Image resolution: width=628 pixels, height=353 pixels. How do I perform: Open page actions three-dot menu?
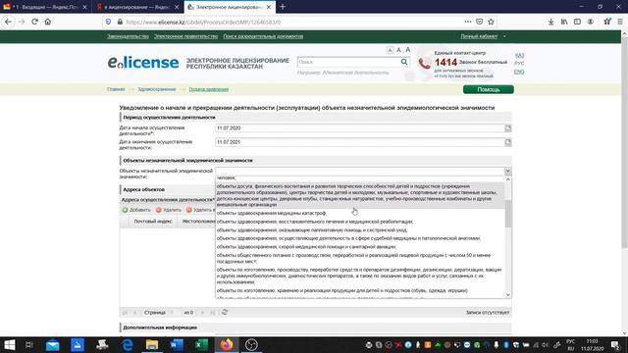pos(468,22)
